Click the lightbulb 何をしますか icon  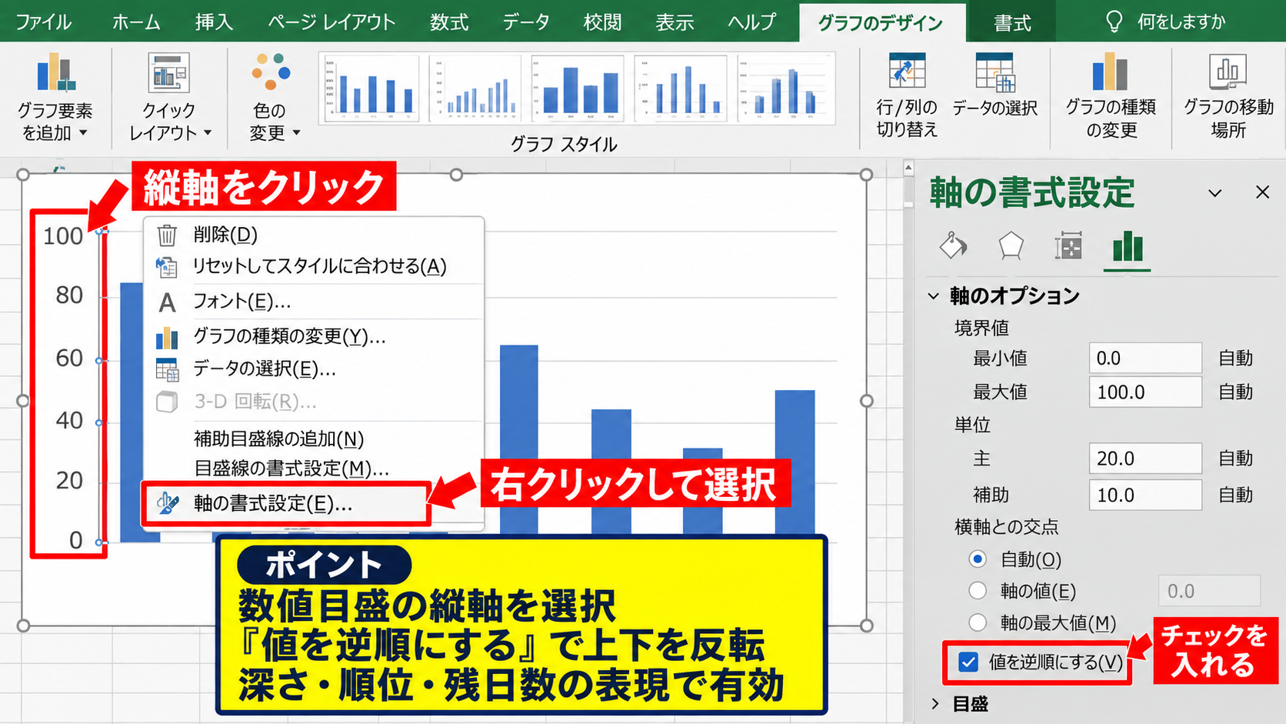pos(1114,22)
